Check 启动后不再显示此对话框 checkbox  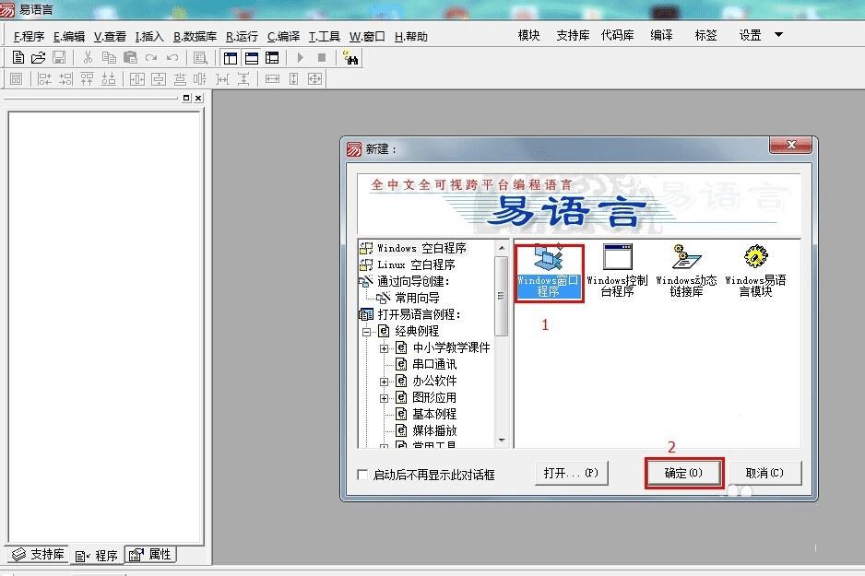click(x=362, y=475)
